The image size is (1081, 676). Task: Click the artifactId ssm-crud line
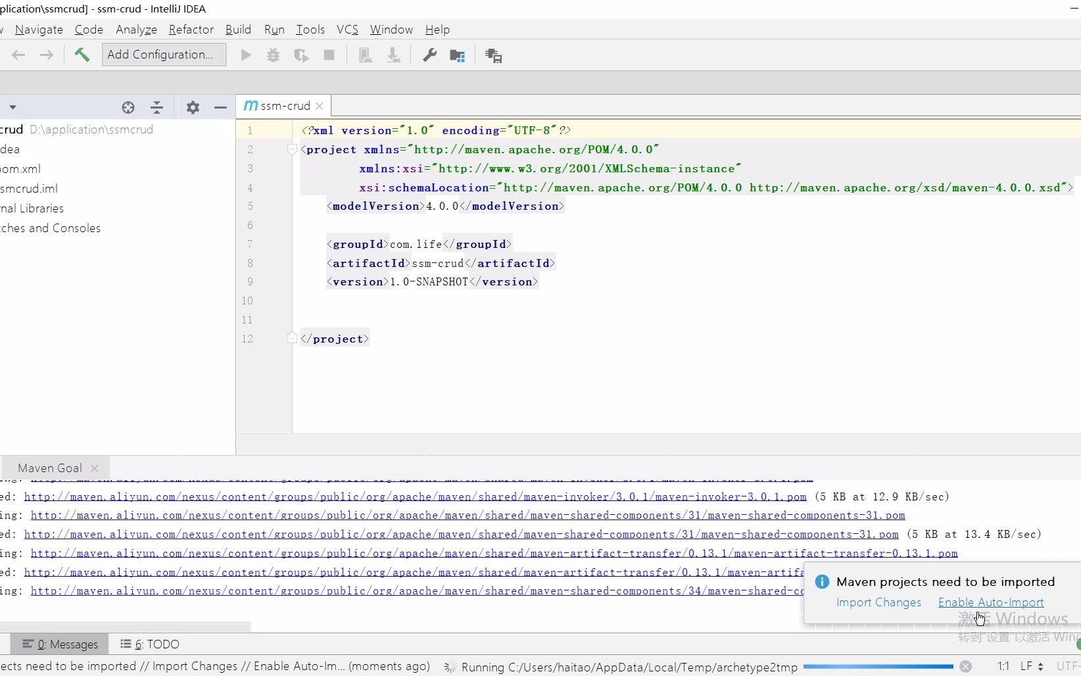[441, 263]
